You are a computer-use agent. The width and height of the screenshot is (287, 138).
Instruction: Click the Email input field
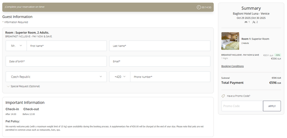pos(159,61)
